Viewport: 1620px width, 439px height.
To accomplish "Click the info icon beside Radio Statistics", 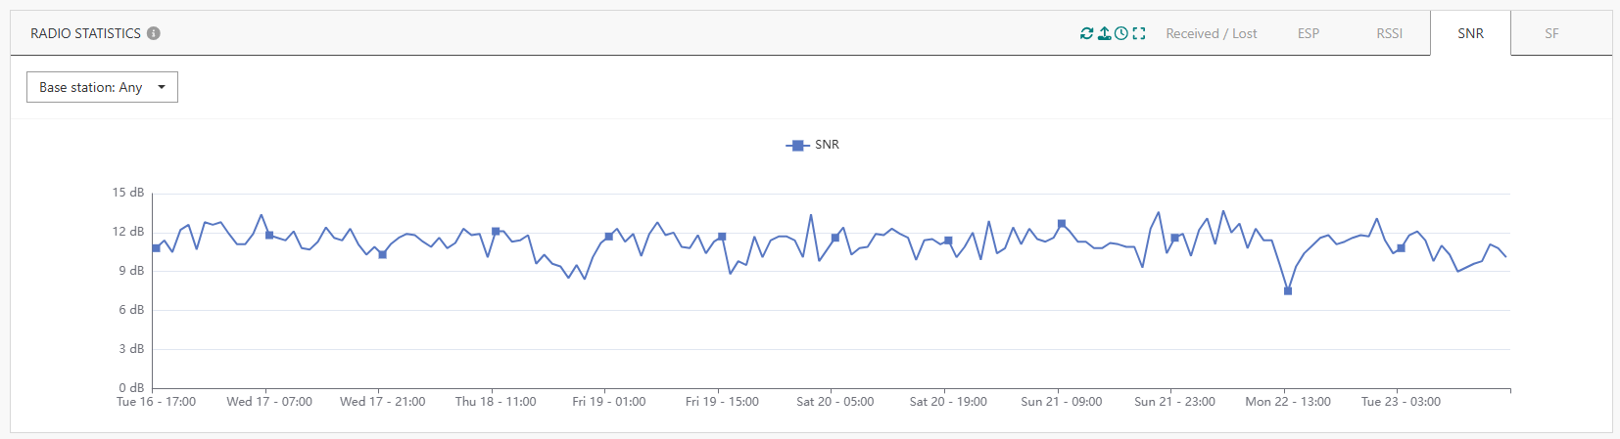I will tap(154, 33).
